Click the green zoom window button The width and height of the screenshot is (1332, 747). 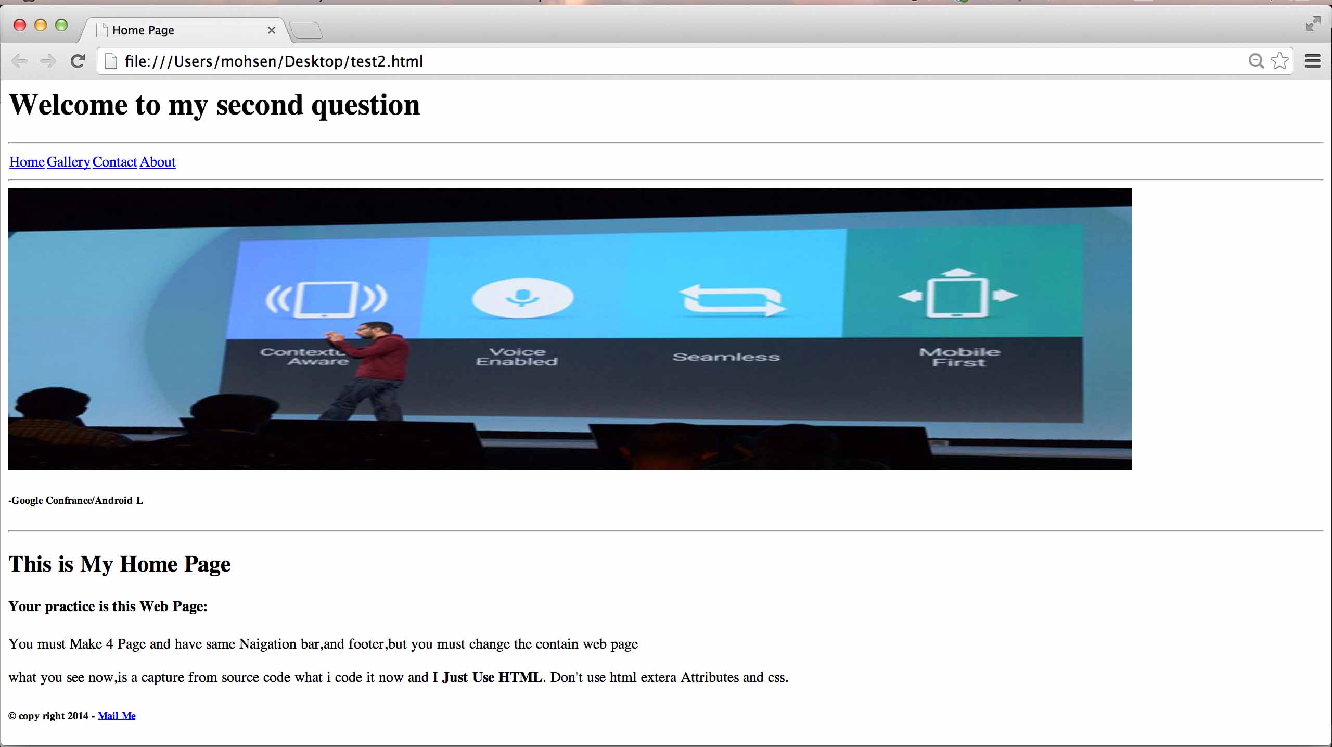(61, 25)
